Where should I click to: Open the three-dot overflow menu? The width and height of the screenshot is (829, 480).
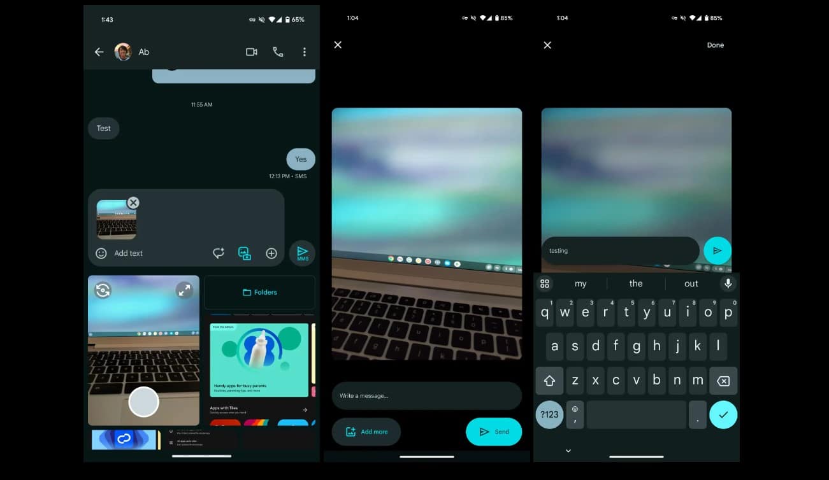304,52
